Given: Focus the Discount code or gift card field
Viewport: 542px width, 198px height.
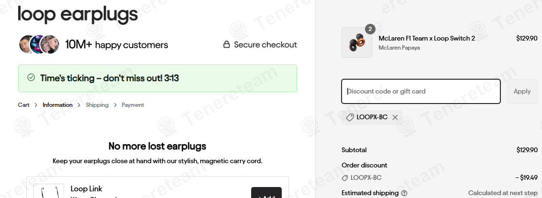Looking at the screenshot, I should point(420,91).
